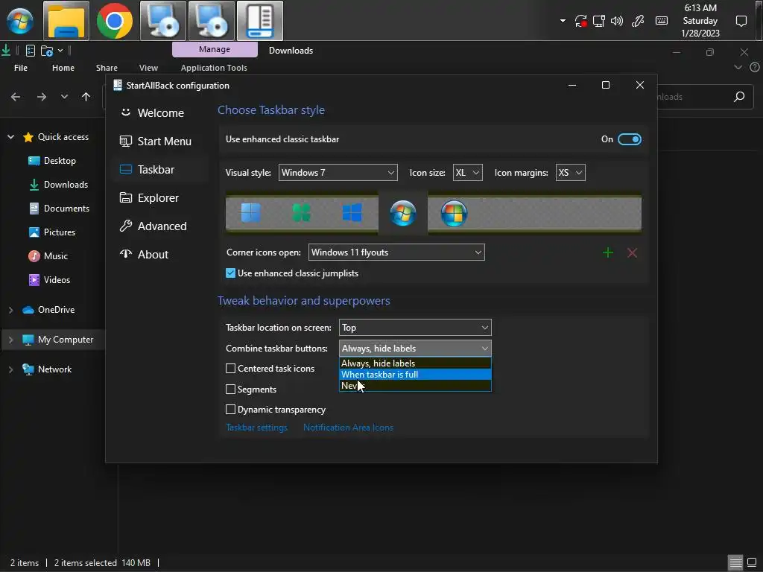Click the Explorer search magnifier icon
763x572 pixels.
(739, 97)
